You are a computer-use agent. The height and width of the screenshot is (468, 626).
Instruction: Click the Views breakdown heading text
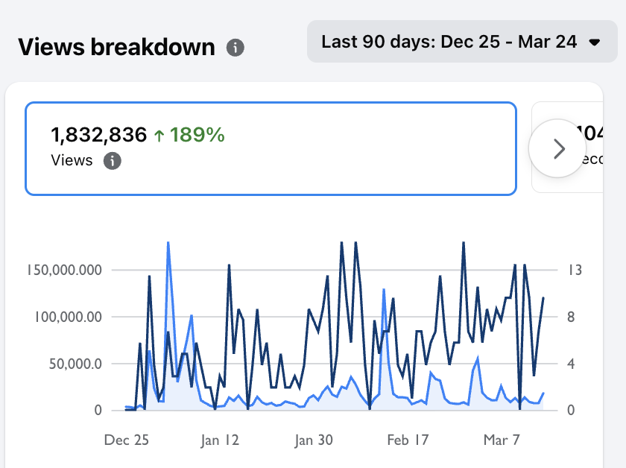[x=116, y=48]
